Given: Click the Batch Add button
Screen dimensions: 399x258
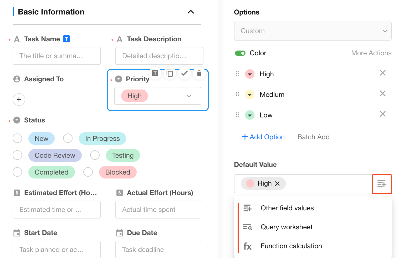Looking at the screenshot, I should (x=313, y=137).
